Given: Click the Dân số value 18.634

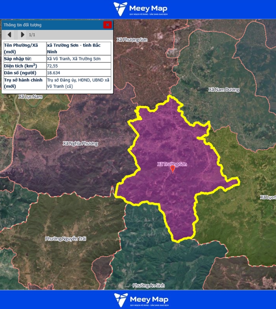Looking at the screenshot, I should click(x=53, y=73).
